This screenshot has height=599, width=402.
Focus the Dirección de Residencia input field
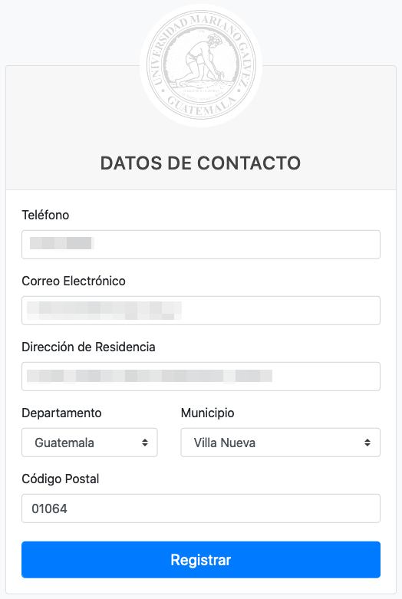(x=201, y=377)
